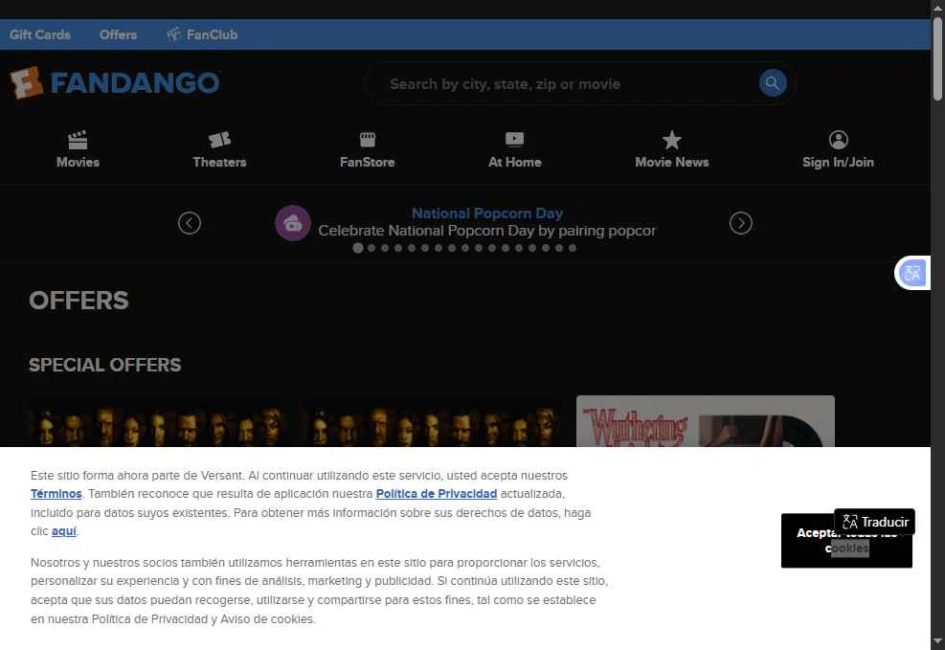Accept all cookies button
This screenshot has height=650, width=945.
846,540
